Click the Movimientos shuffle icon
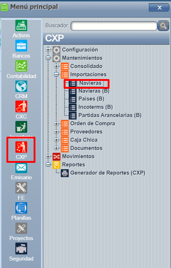The width and height of the screenshot is (171, 268). (x=57, y=157)
